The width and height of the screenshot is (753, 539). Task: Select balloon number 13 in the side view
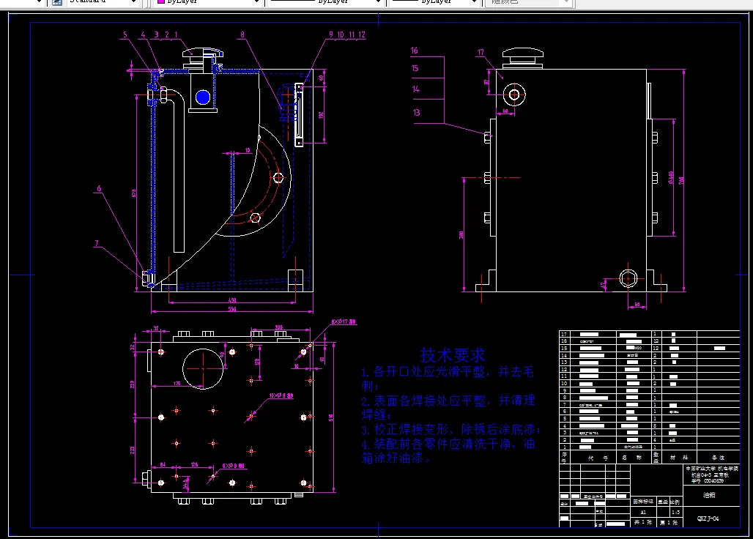[416, 112]
